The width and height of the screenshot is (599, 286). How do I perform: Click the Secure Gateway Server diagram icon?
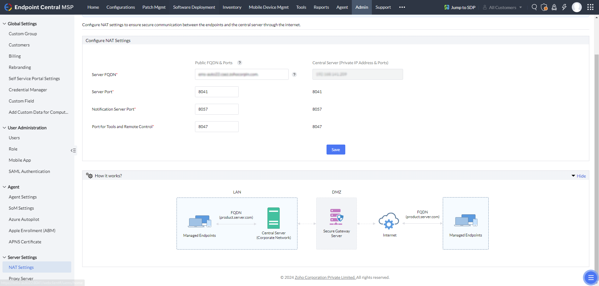pos(337,217)
